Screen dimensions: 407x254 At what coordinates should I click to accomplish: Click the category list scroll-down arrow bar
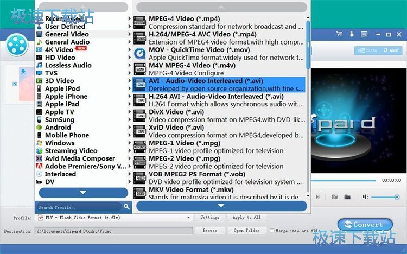[x=84, y=193]
